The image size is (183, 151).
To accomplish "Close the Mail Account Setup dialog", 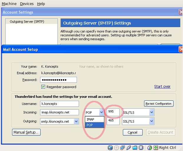I will 181,50.
